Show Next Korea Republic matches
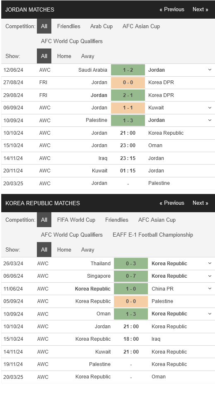215x395 pixels. [x=201, y=203]
